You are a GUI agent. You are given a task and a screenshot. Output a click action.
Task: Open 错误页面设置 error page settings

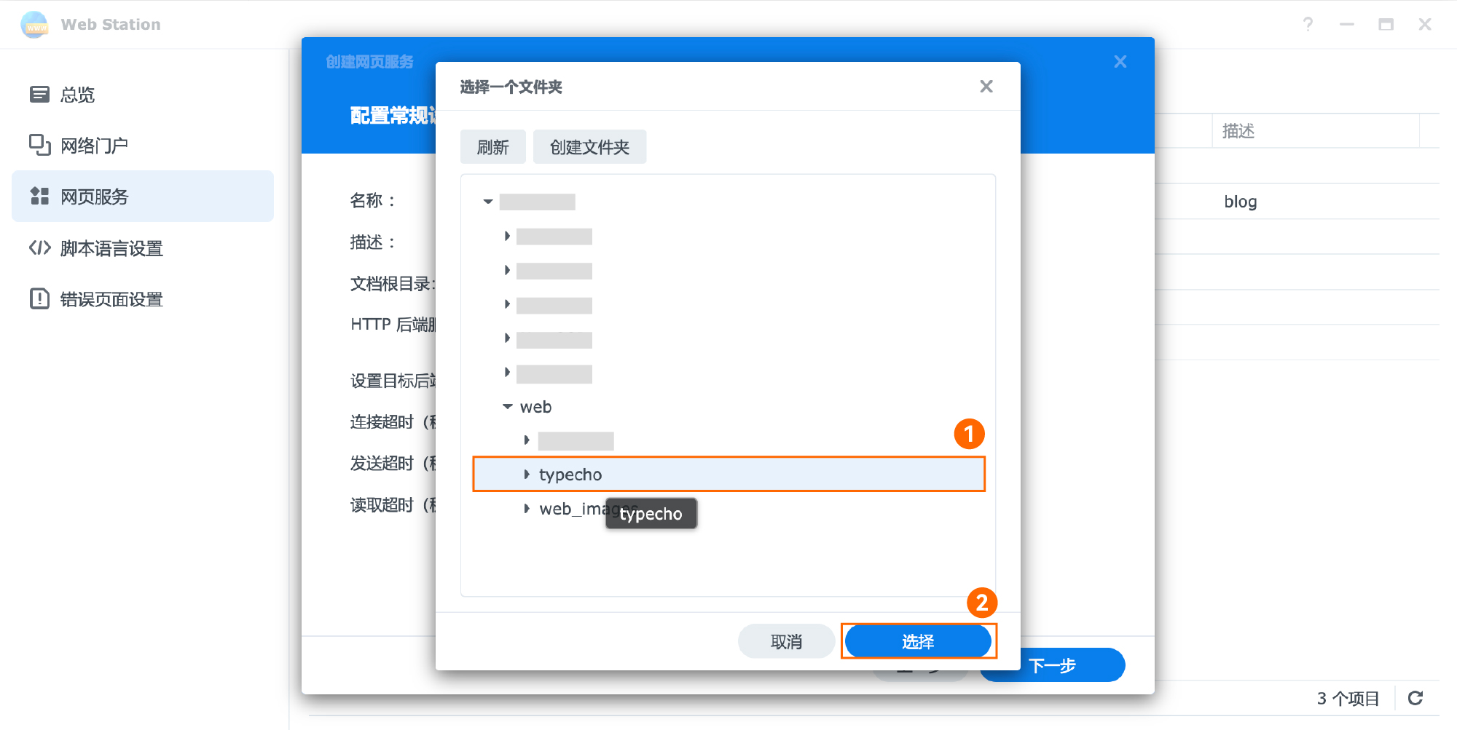pyautogui.click(x=111, y=299)
